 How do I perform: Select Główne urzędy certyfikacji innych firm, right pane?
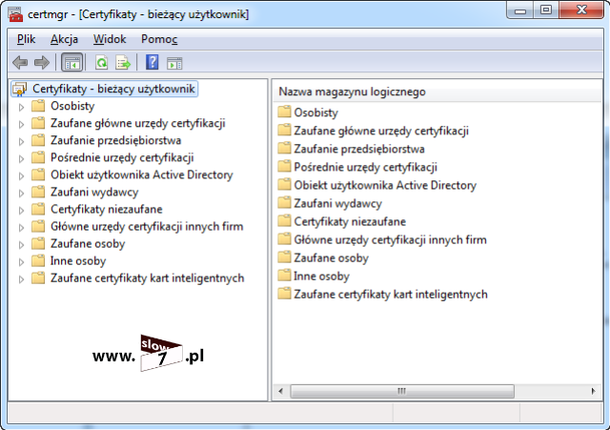point(390,239)
